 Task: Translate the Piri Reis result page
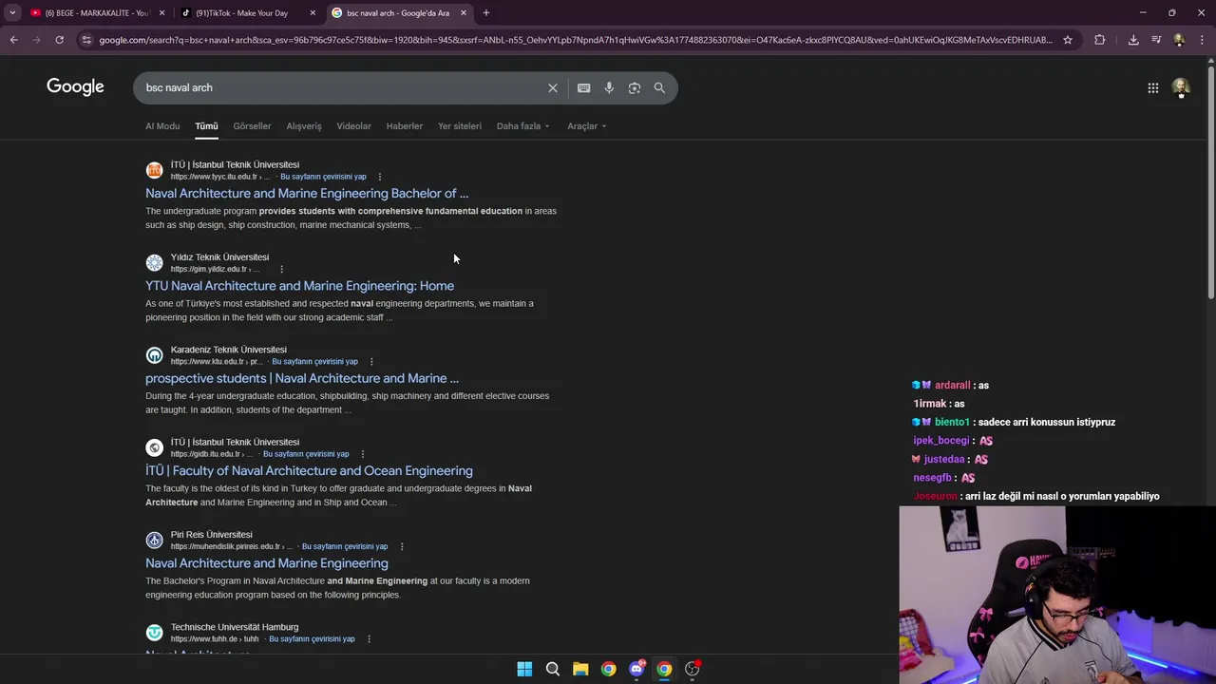[345, 546]
